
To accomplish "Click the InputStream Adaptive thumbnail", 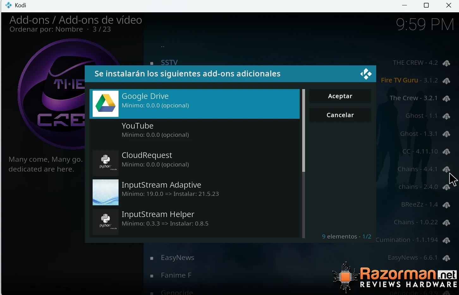I will [x=106, y=192].
